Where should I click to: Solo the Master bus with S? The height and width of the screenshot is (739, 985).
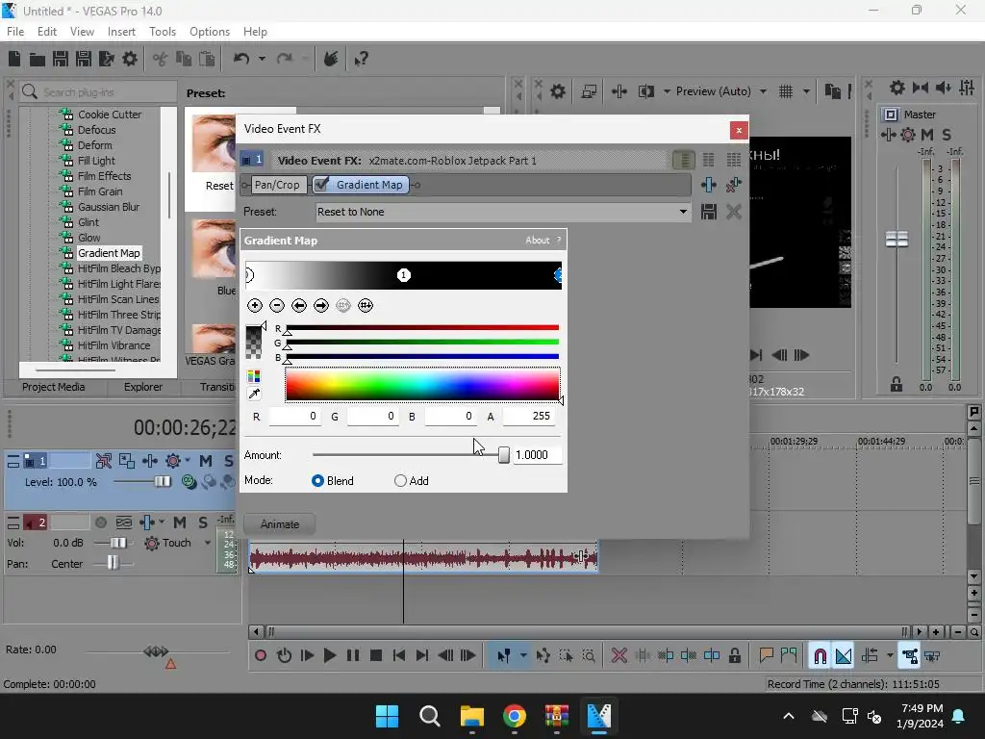[x=947, y=135]
